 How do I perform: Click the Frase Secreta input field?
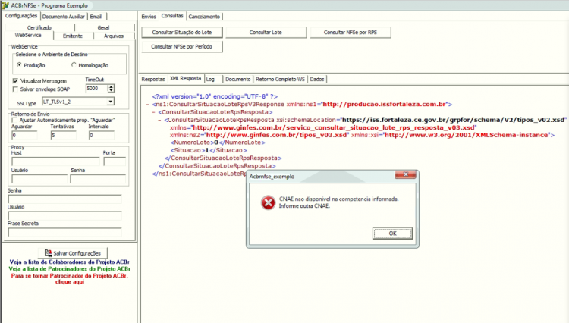tap(65, 232)
